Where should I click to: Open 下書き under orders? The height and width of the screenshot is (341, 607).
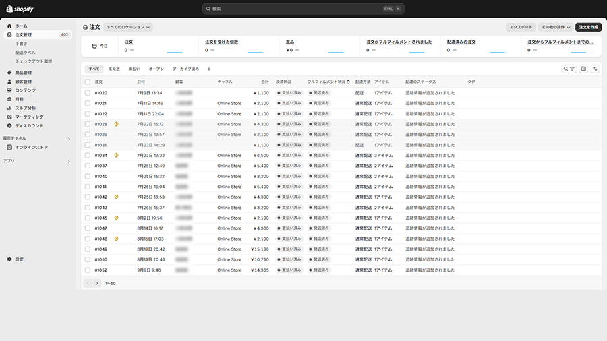22,44
